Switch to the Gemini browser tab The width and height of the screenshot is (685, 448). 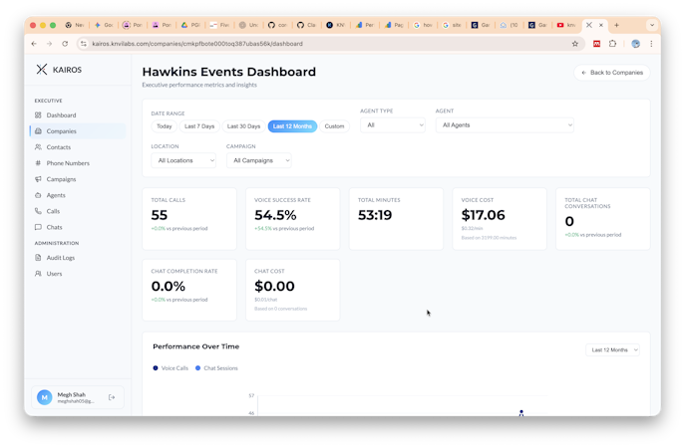click(x=104, y=25)
